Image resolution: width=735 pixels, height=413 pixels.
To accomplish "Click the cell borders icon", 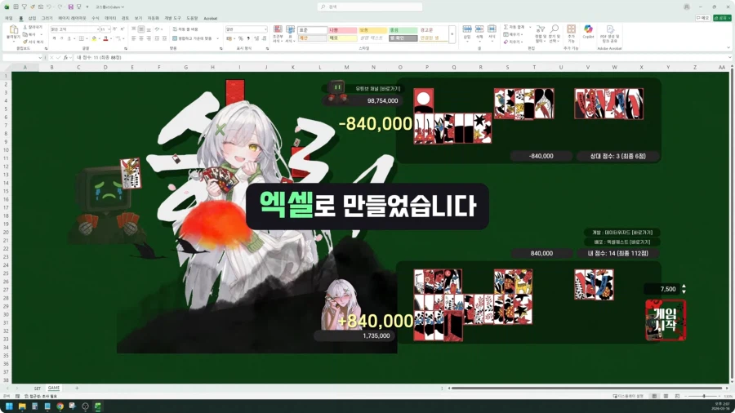I will (x=81, y=38).
